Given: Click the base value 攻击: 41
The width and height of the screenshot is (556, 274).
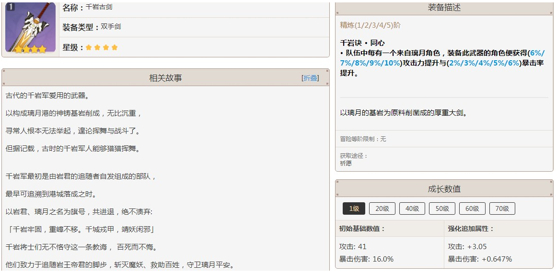Looking at the screenshot, I should pos(353,246).
